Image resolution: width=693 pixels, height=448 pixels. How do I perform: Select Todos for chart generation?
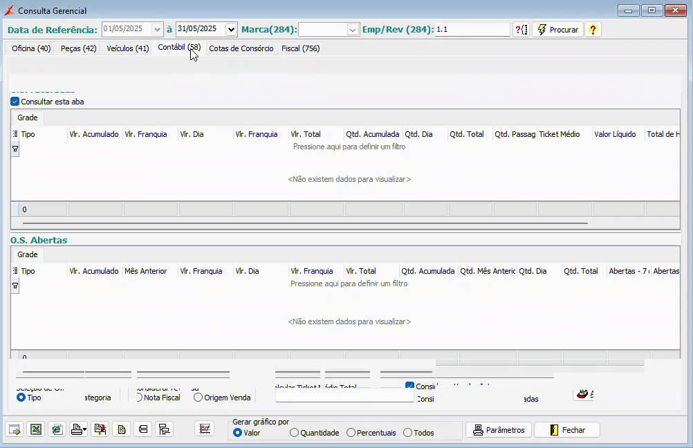407,433
